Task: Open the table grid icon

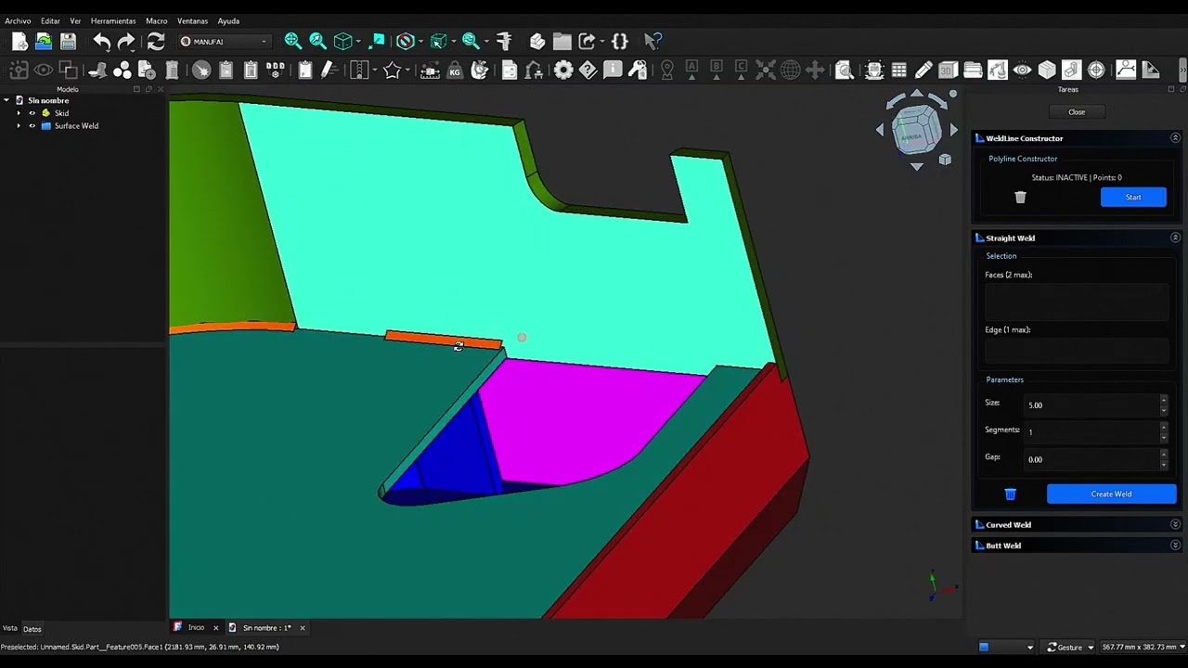Action: pyautogui.click(x=898, y=70)
